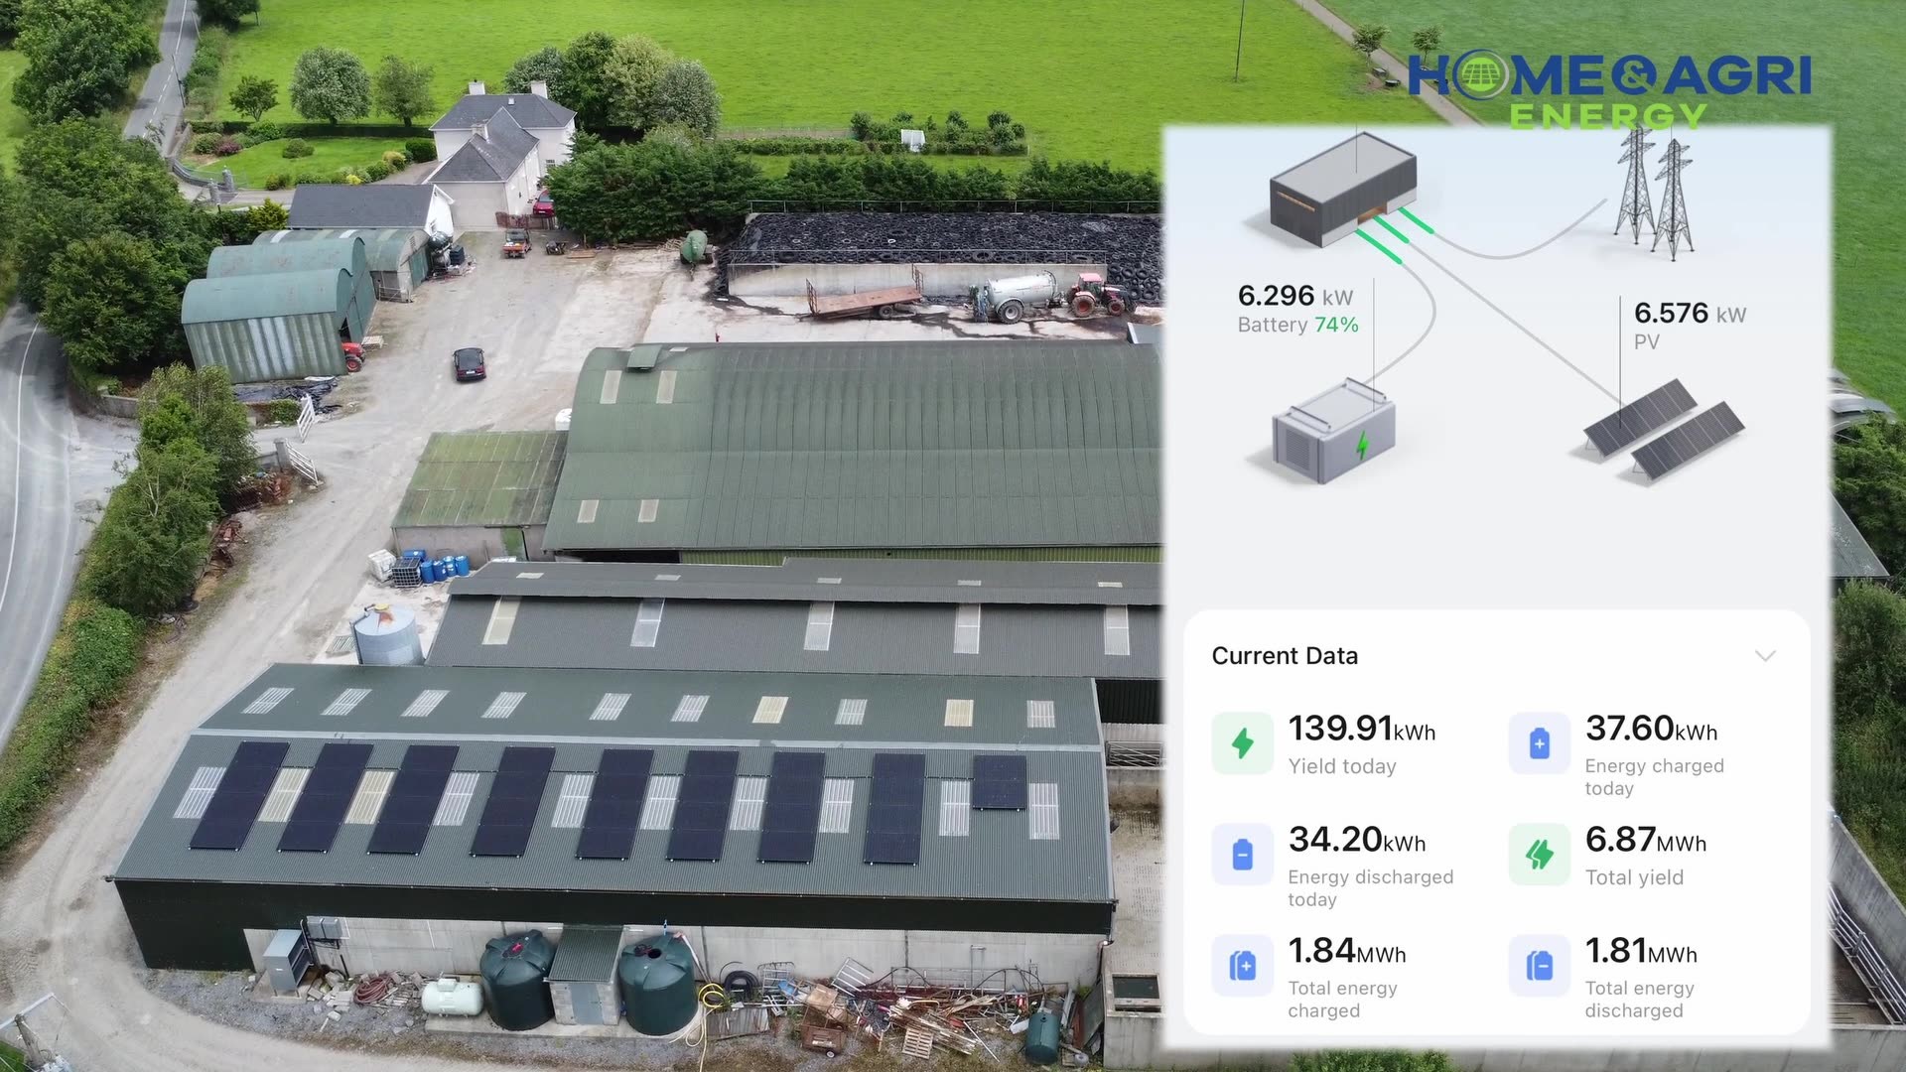Select the building load graphic

coord(1342,189)
